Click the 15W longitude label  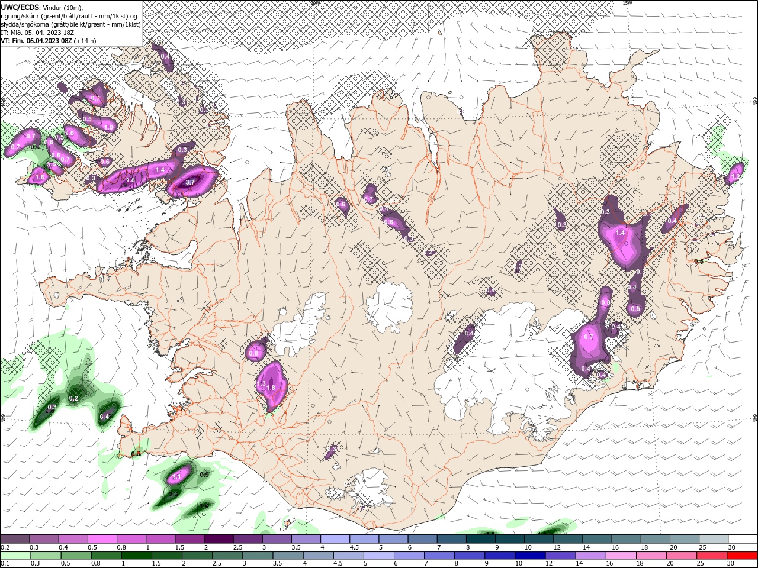627,3
